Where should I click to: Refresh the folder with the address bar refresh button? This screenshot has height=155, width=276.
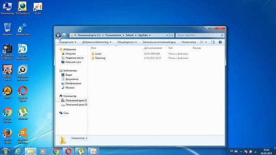172,35
